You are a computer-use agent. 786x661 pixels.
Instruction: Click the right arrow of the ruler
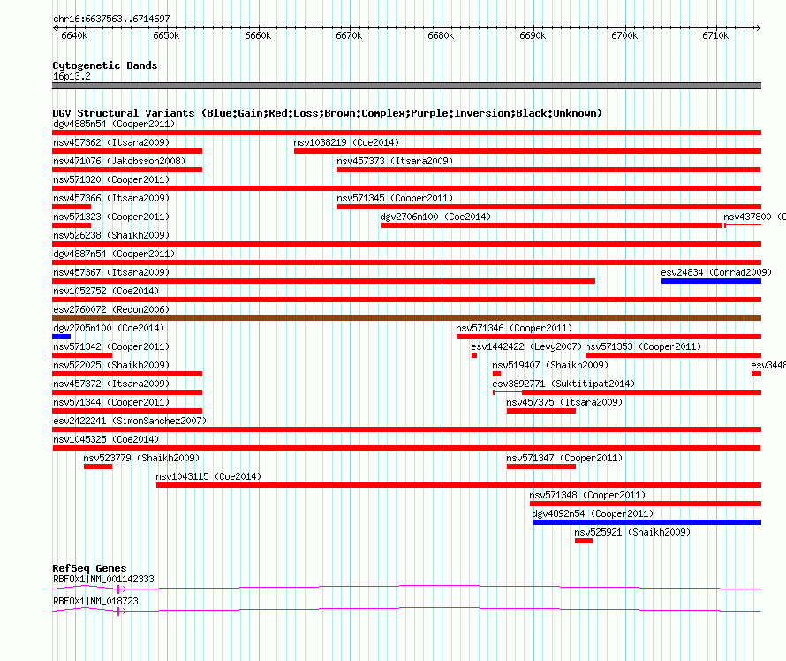(x=758, y=28)
